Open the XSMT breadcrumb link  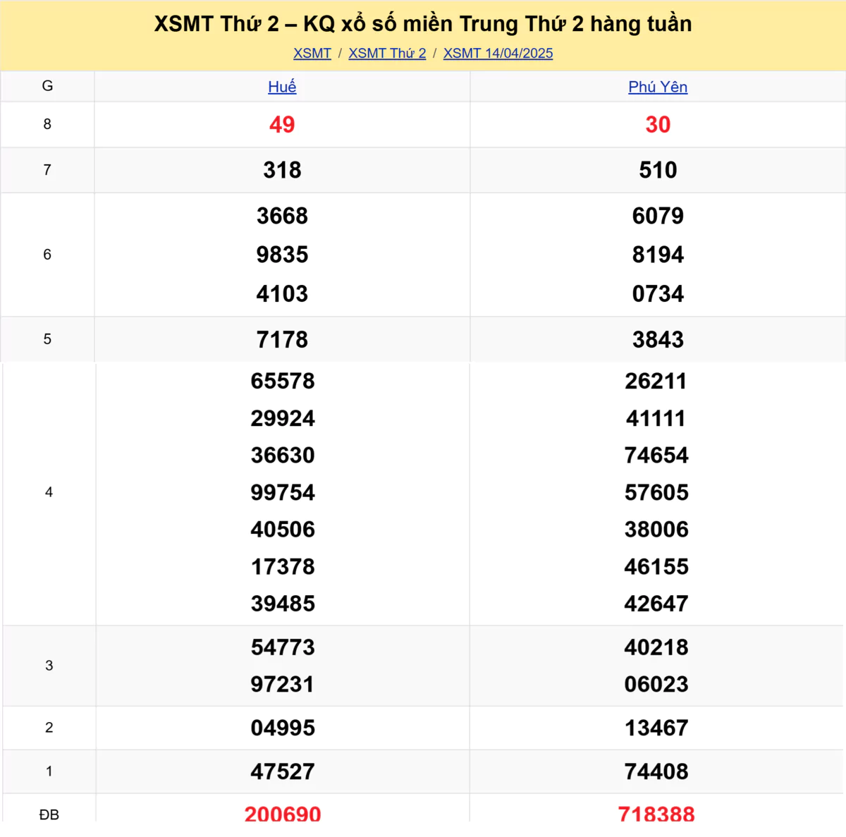pos(312,54)
